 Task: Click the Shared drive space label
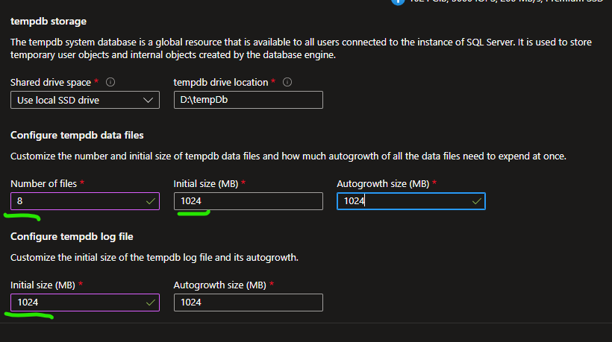(x=51, y=83)
